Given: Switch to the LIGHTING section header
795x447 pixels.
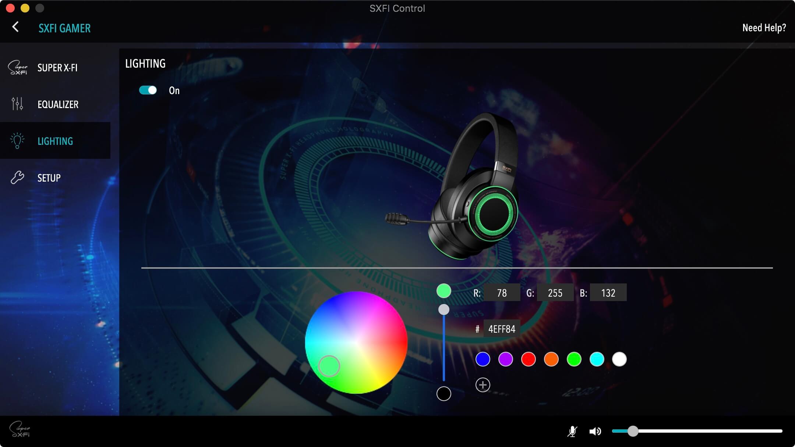Looking at the screenshot, I should point(146,63).
